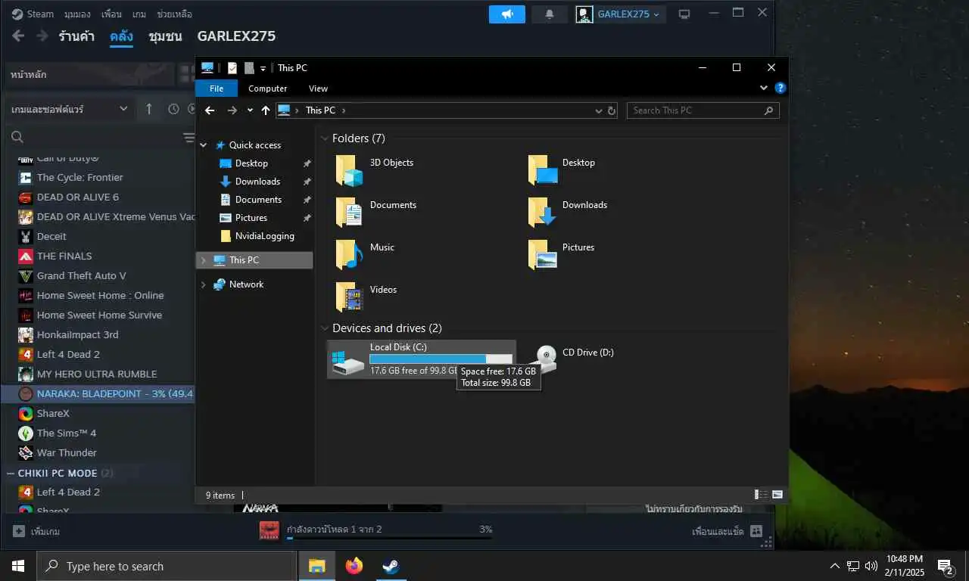Select the Videos folder
The height and width of the screenshot is (581, 969).
point(367,297)
